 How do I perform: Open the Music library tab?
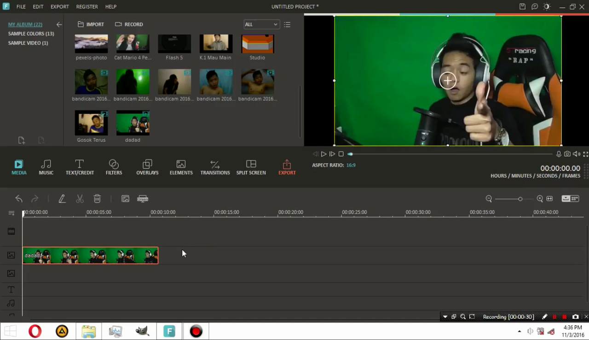point(46,167)
